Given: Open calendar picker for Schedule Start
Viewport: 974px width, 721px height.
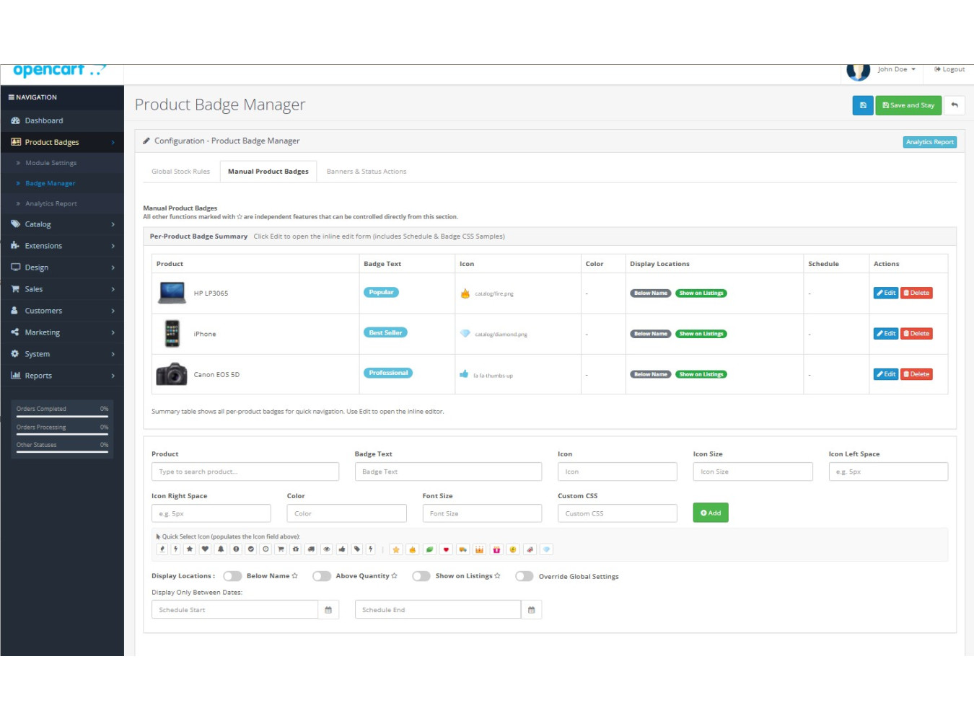Looking at the screenshot, I should click(328, 610).
